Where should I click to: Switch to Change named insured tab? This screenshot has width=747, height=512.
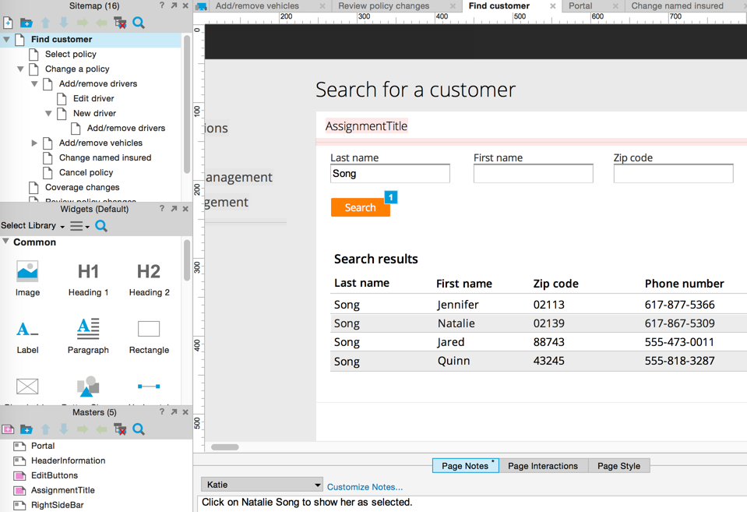(x=677, y=5)
